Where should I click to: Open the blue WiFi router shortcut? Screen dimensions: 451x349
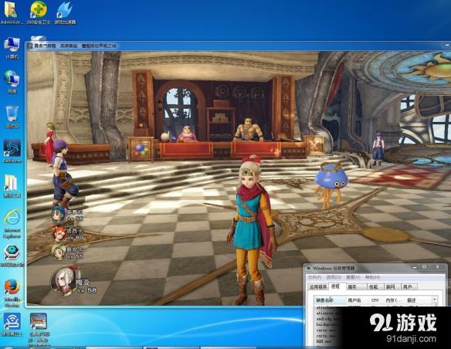tap(12, 324)
